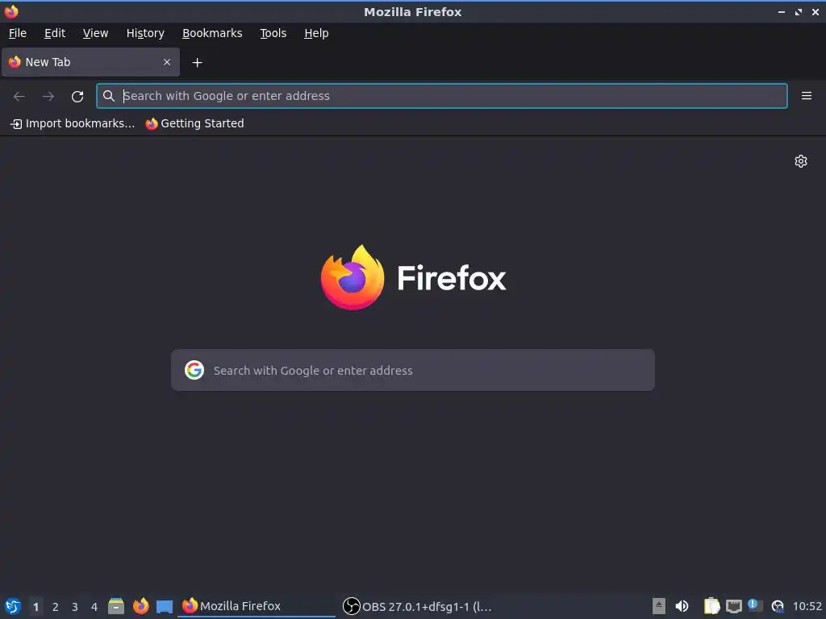Click the network connection tray icon
This screenshot has width=826, height=619.
[733, 606]
